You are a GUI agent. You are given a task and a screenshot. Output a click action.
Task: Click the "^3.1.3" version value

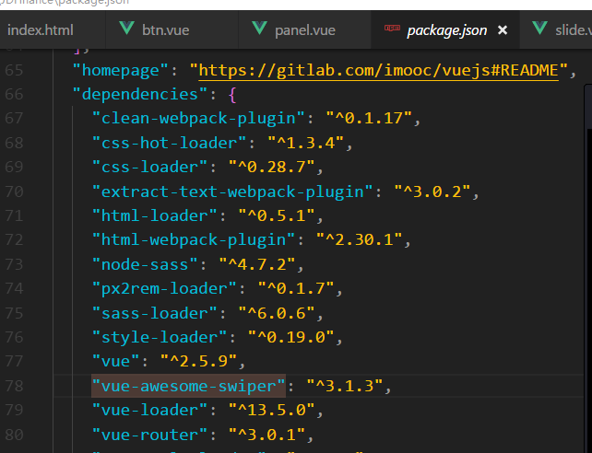pos(344,387)
